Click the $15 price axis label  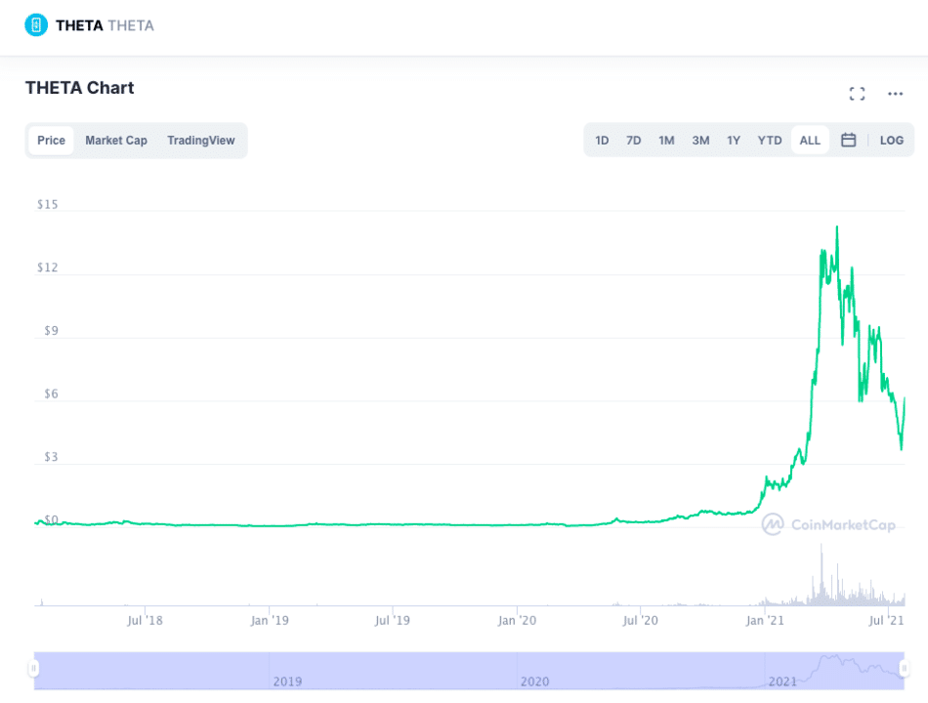coord(47,205)
